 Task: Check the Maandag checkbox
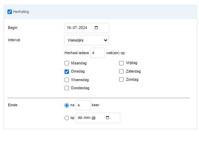[x=67, y=63]
